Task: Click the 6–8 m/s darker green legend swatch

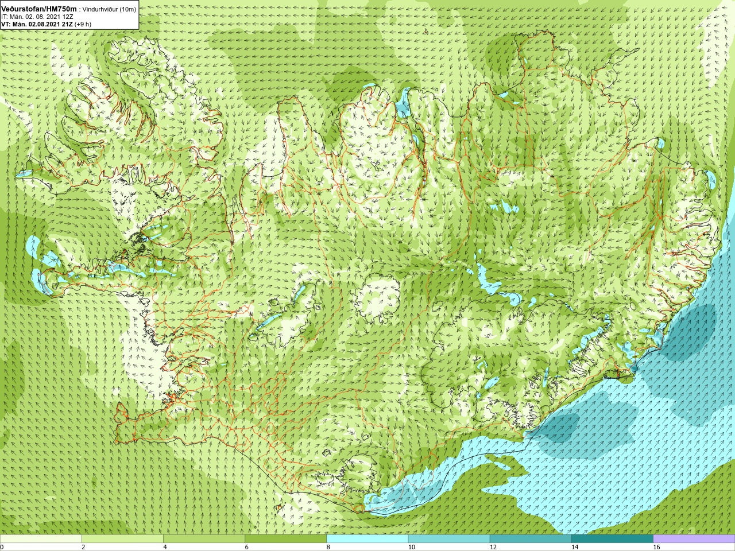Action: tap(286, 539)
